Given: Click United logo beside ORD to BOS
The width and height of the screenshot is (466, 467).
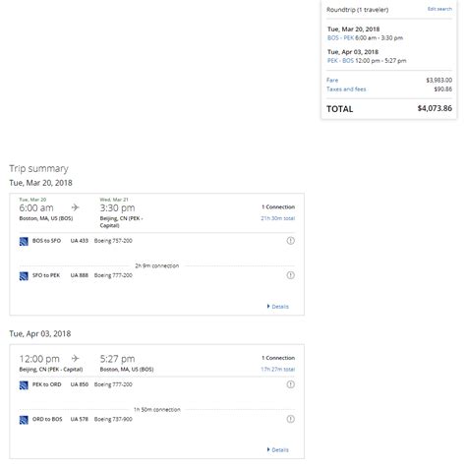Looking at the screenshot, I should click(x=24, y=420).
